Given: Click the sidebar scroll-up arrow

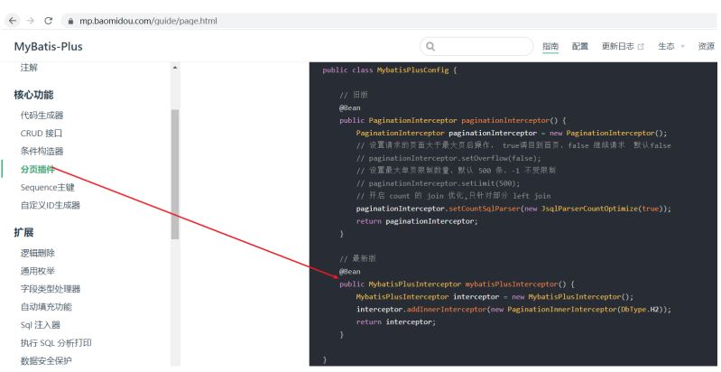Looking at the screenshot, I should click(x=175, y=68).
